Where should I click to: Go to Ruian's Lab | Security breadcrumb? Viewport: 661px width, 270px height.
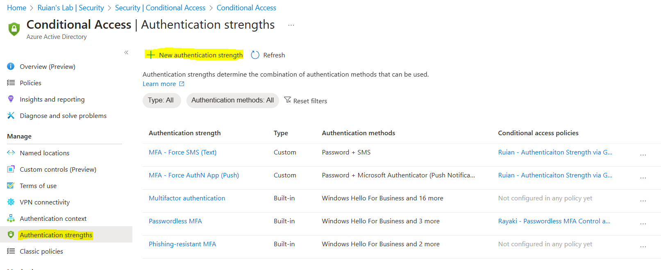tap(70, 8)
